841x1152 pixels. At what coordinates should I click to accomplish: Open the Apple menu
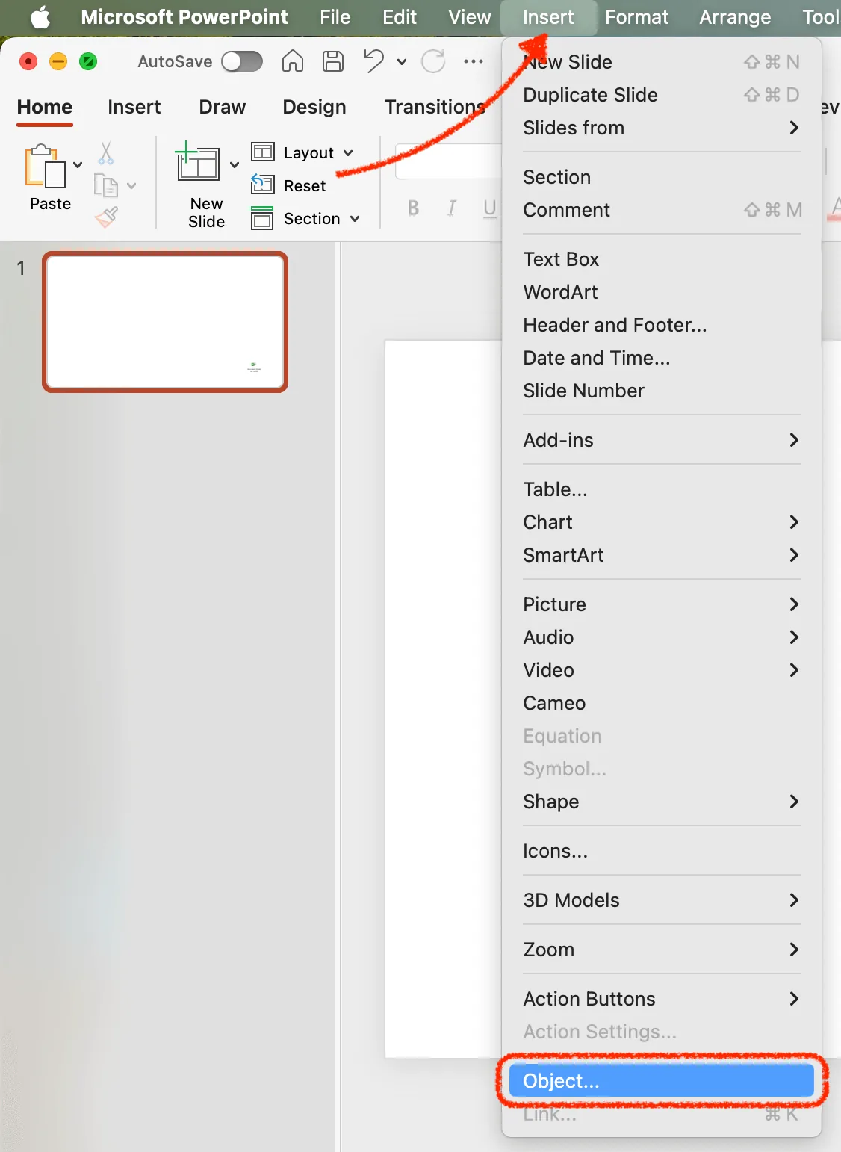40,17
